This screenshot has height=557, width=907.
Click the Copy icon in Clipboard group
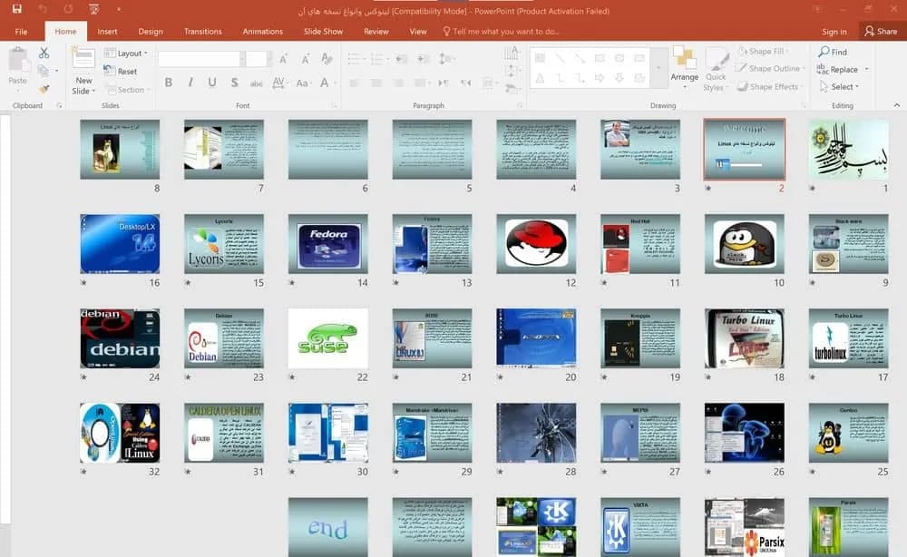point(43,71)
